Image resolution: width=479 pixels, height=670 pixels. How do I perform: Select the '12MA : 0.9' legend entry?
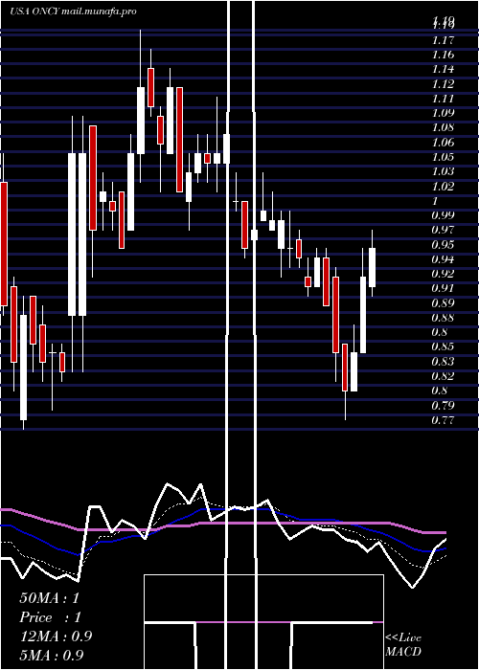(x=56, y=636)
